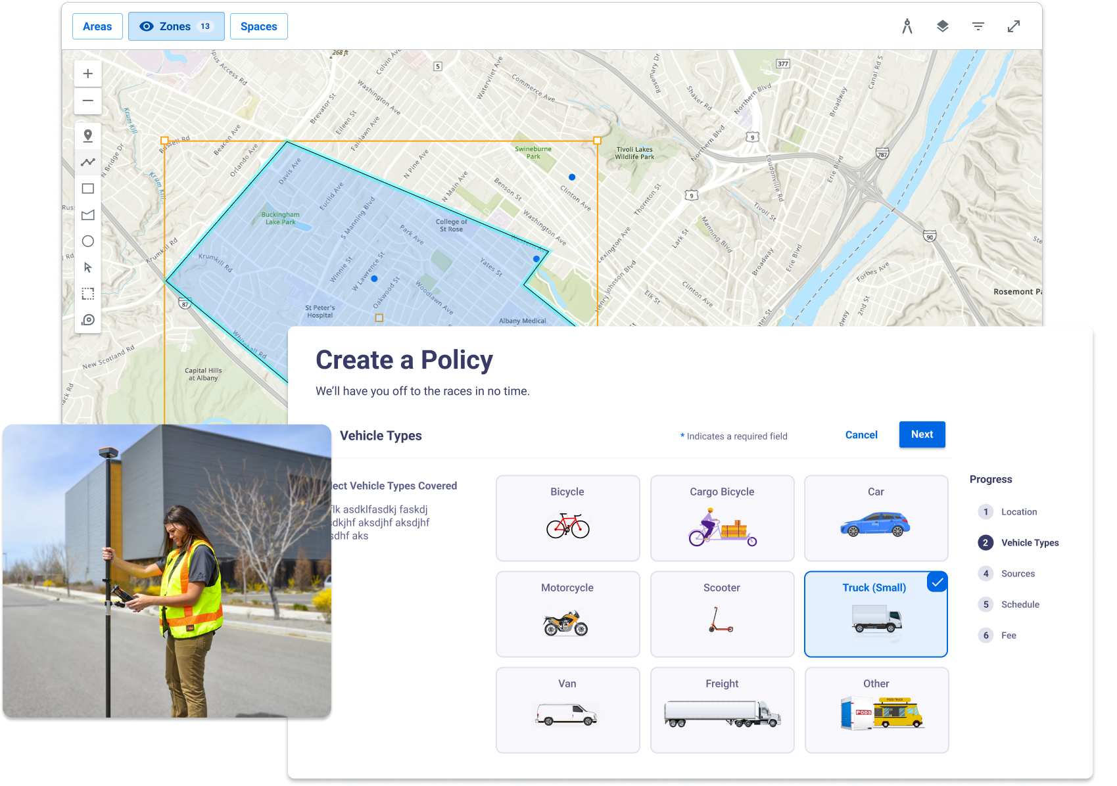Cancel the policy creation
1117x786 pixels.
tap(861, 435)
